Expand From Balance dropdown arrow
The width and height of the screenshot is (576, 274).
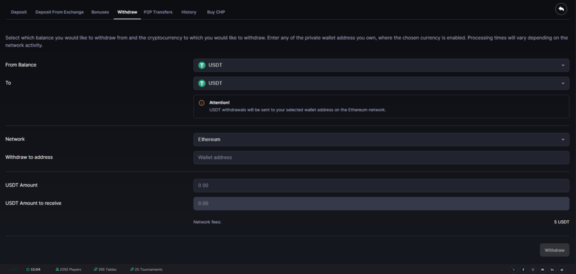(x=563, y=65)
